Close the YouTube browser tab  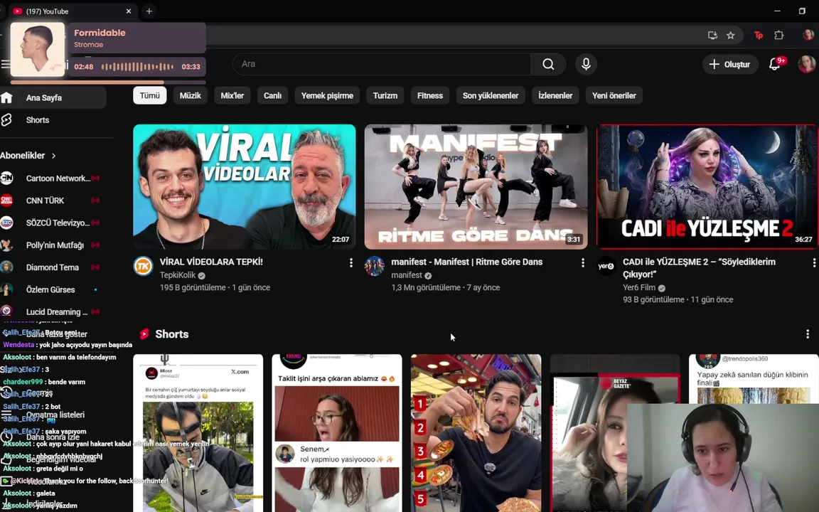(x=129, y=11)
